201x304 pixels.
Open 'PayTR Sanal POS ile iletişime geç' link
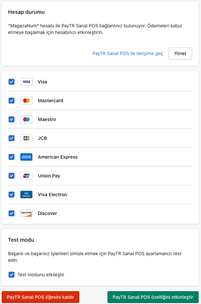128,53
